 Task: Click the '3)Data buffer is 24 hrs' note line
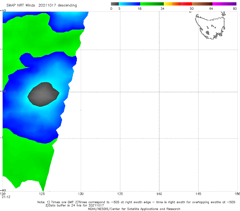[x=75, y=205]
